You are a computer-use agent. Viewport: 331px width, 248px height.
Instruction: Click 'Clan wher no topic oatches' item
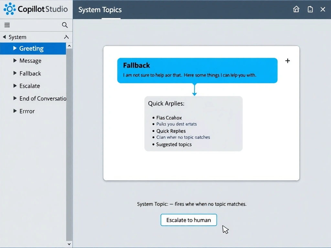click(x=183, y=137)
